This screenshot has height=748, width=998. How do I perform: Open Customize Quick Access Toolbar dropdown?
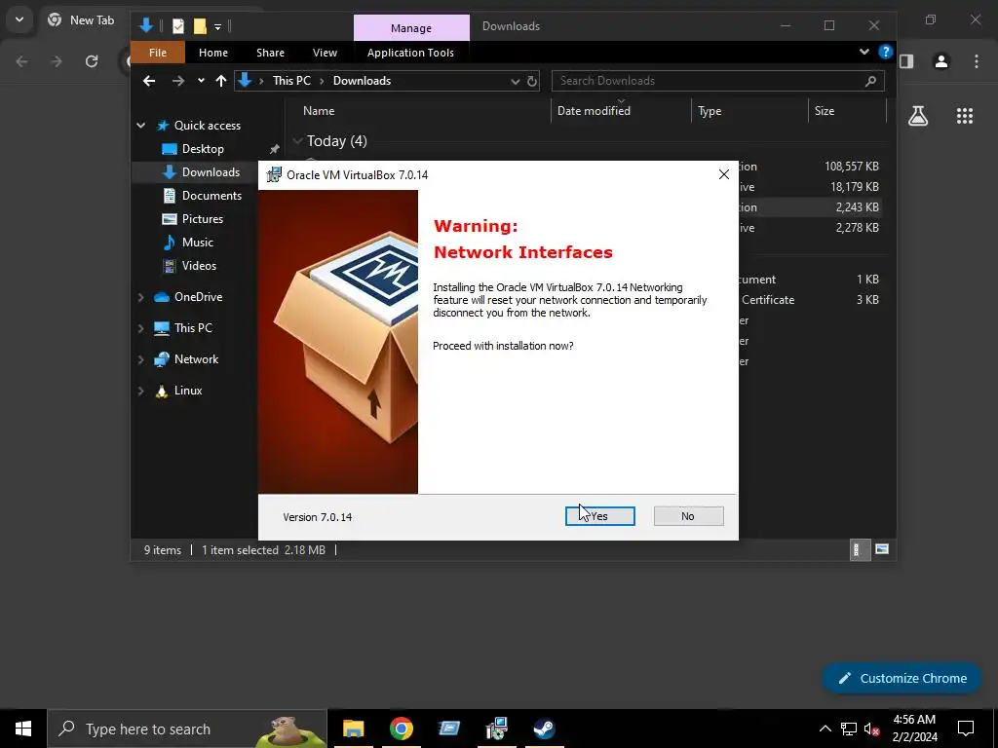[x=217, y=26]
